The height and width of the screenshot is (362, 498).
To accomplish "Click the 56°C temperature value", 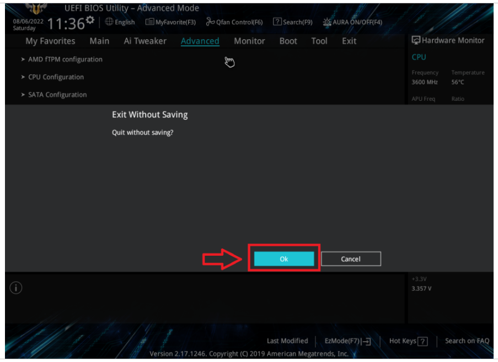I will (458, 82).
